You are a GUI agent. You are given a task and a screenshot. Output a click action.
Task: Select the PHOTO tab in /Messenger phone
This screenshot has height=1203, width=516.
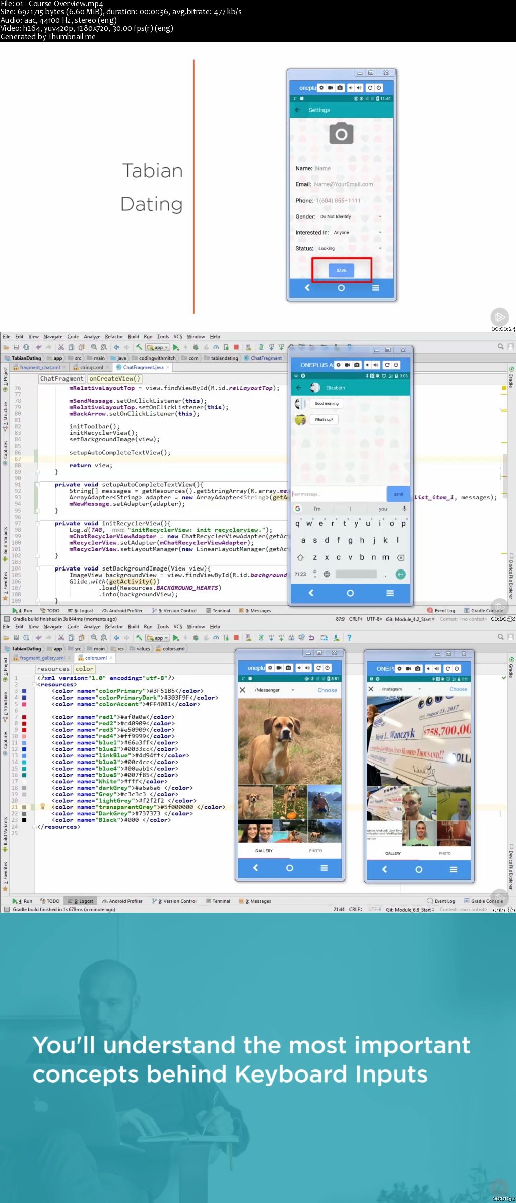(x=315, y=851)
